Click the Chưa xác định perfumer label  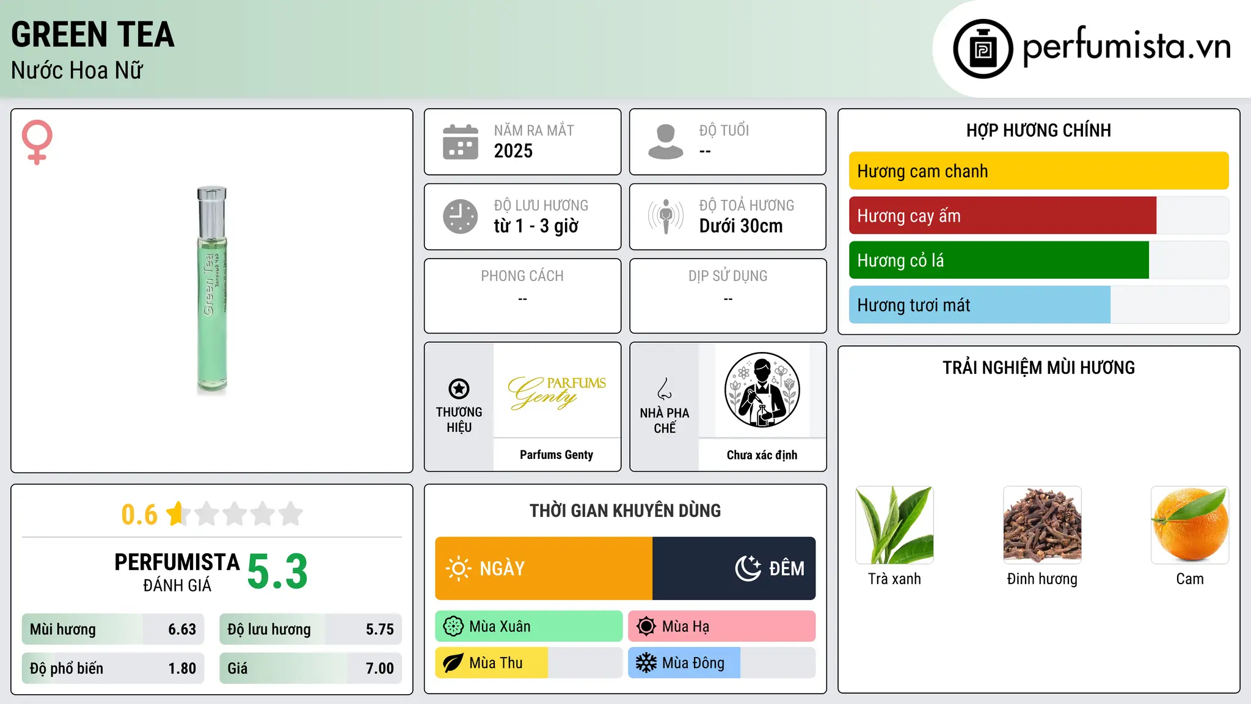(762, 455)
